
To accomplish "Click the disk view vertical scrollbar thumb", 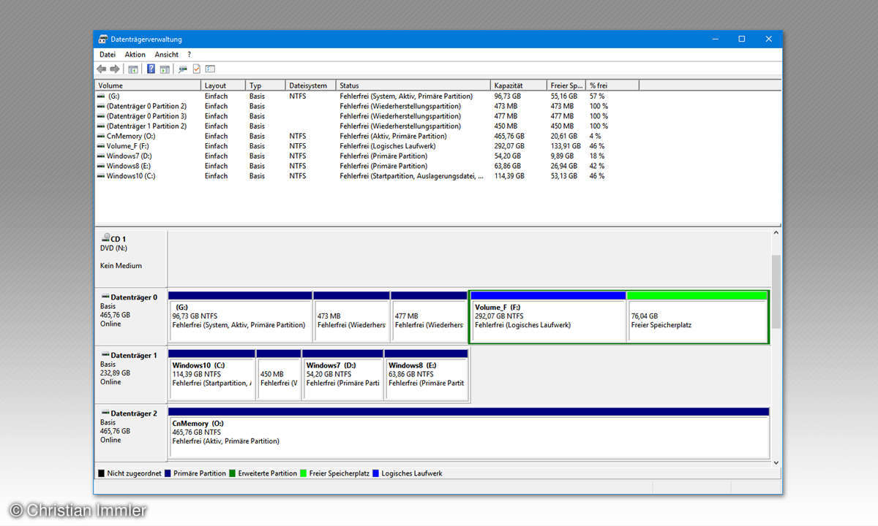I will coord(776,291).
